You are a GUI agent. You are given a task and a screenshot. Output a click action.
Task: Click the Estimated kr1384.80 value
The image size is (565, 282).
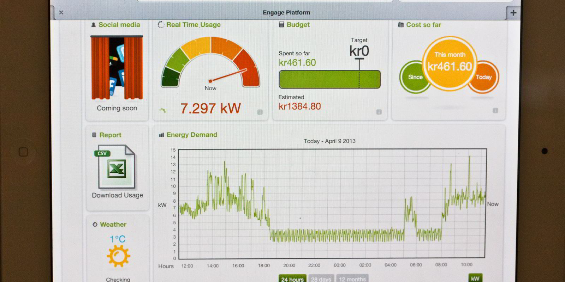tap(300, 106)
